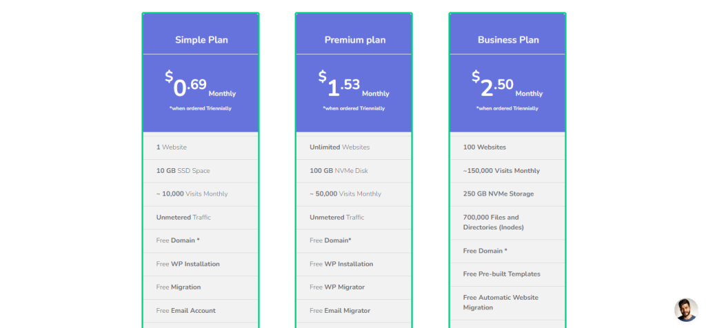Click the "100 GB NVMe Disk" row

point(338,171)
